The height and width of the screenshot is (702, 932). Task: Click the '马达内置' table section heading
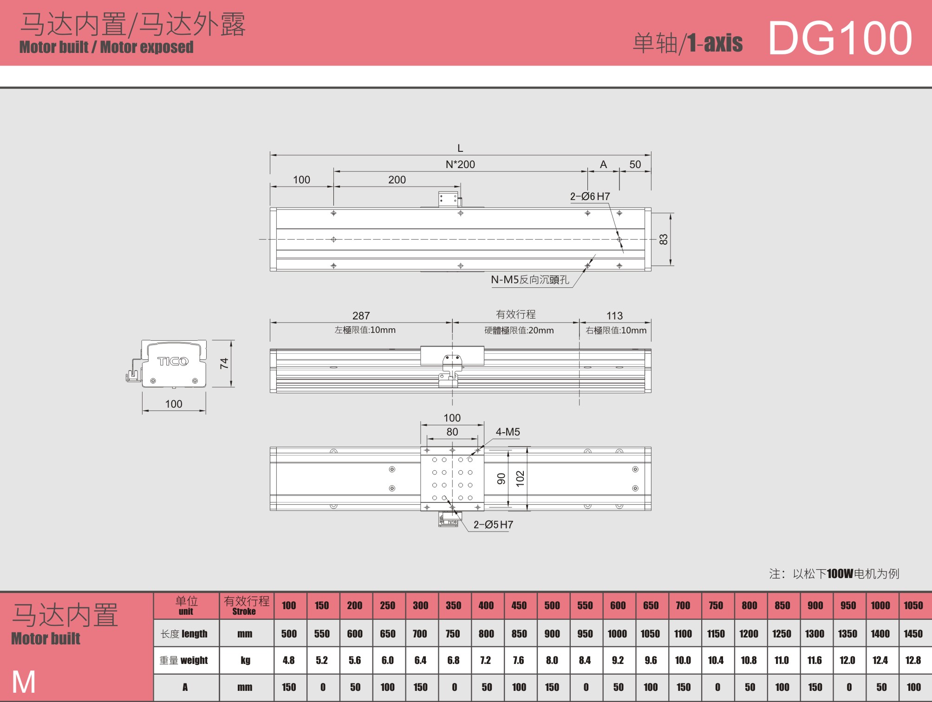click(65, 615)
